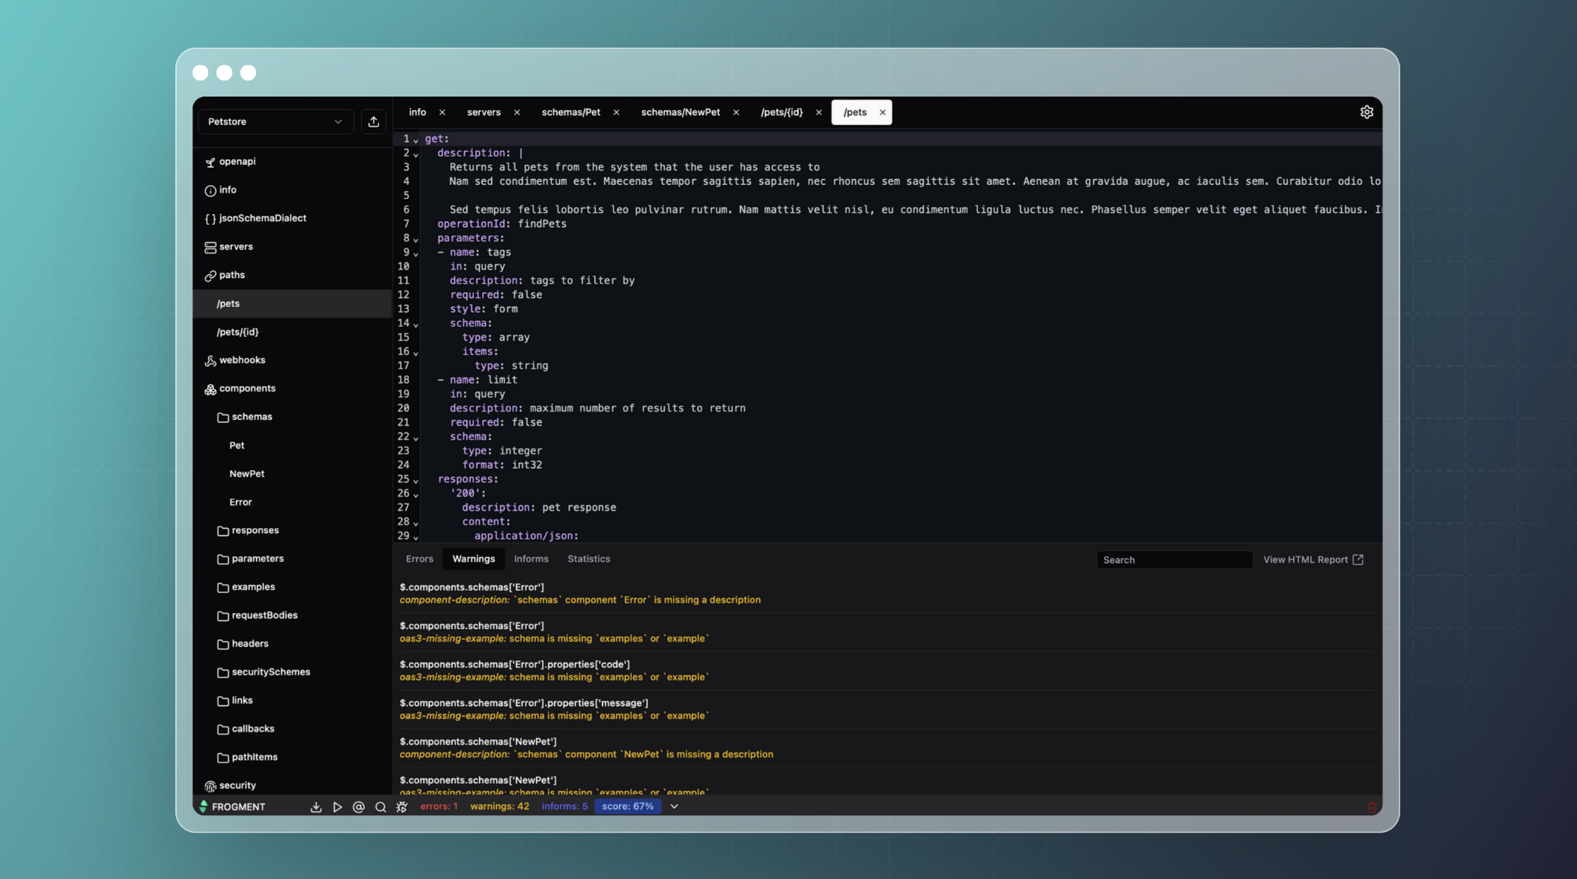
Task: Open the schemas folder
Action: 292,417
